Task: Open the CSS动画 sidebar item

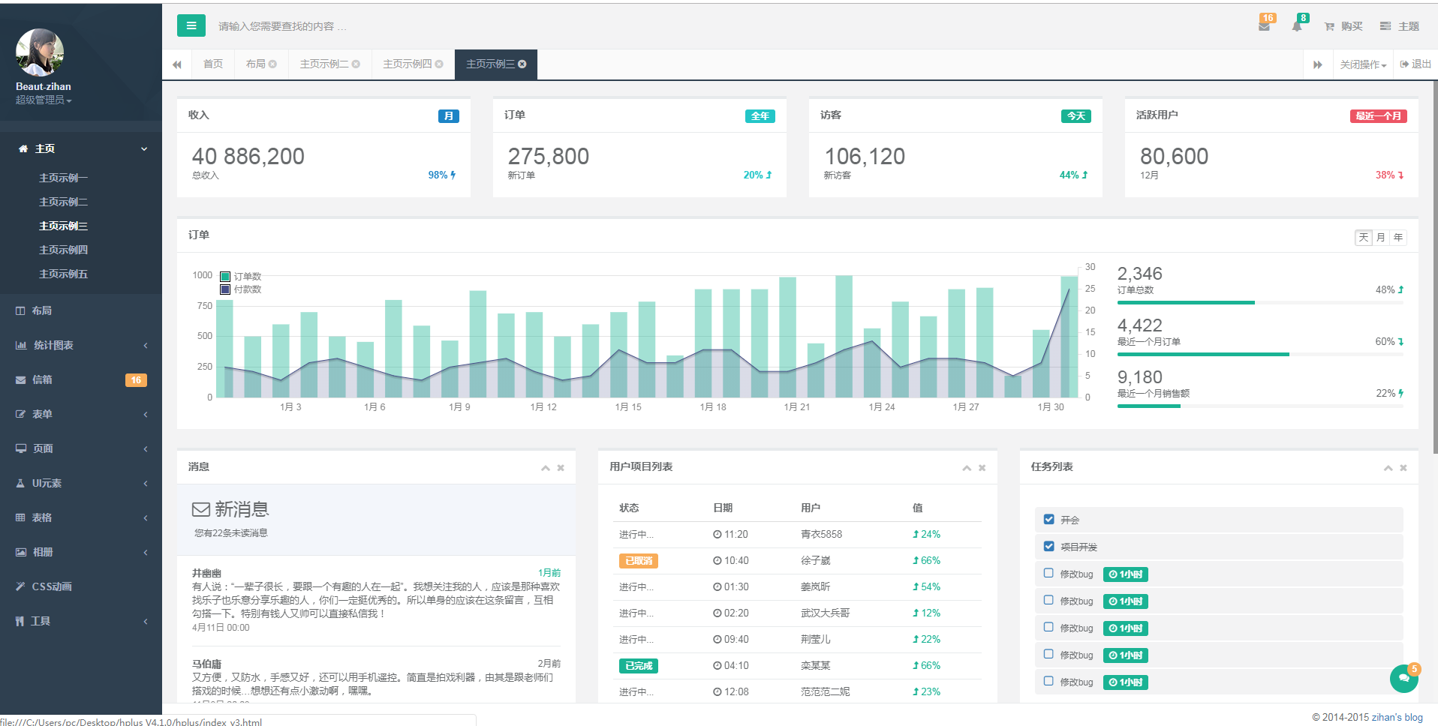Action: coord(81,586)
